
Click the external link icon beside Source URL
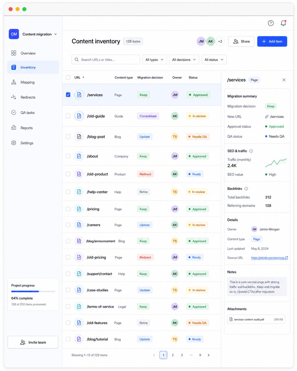tap(286, 258)
